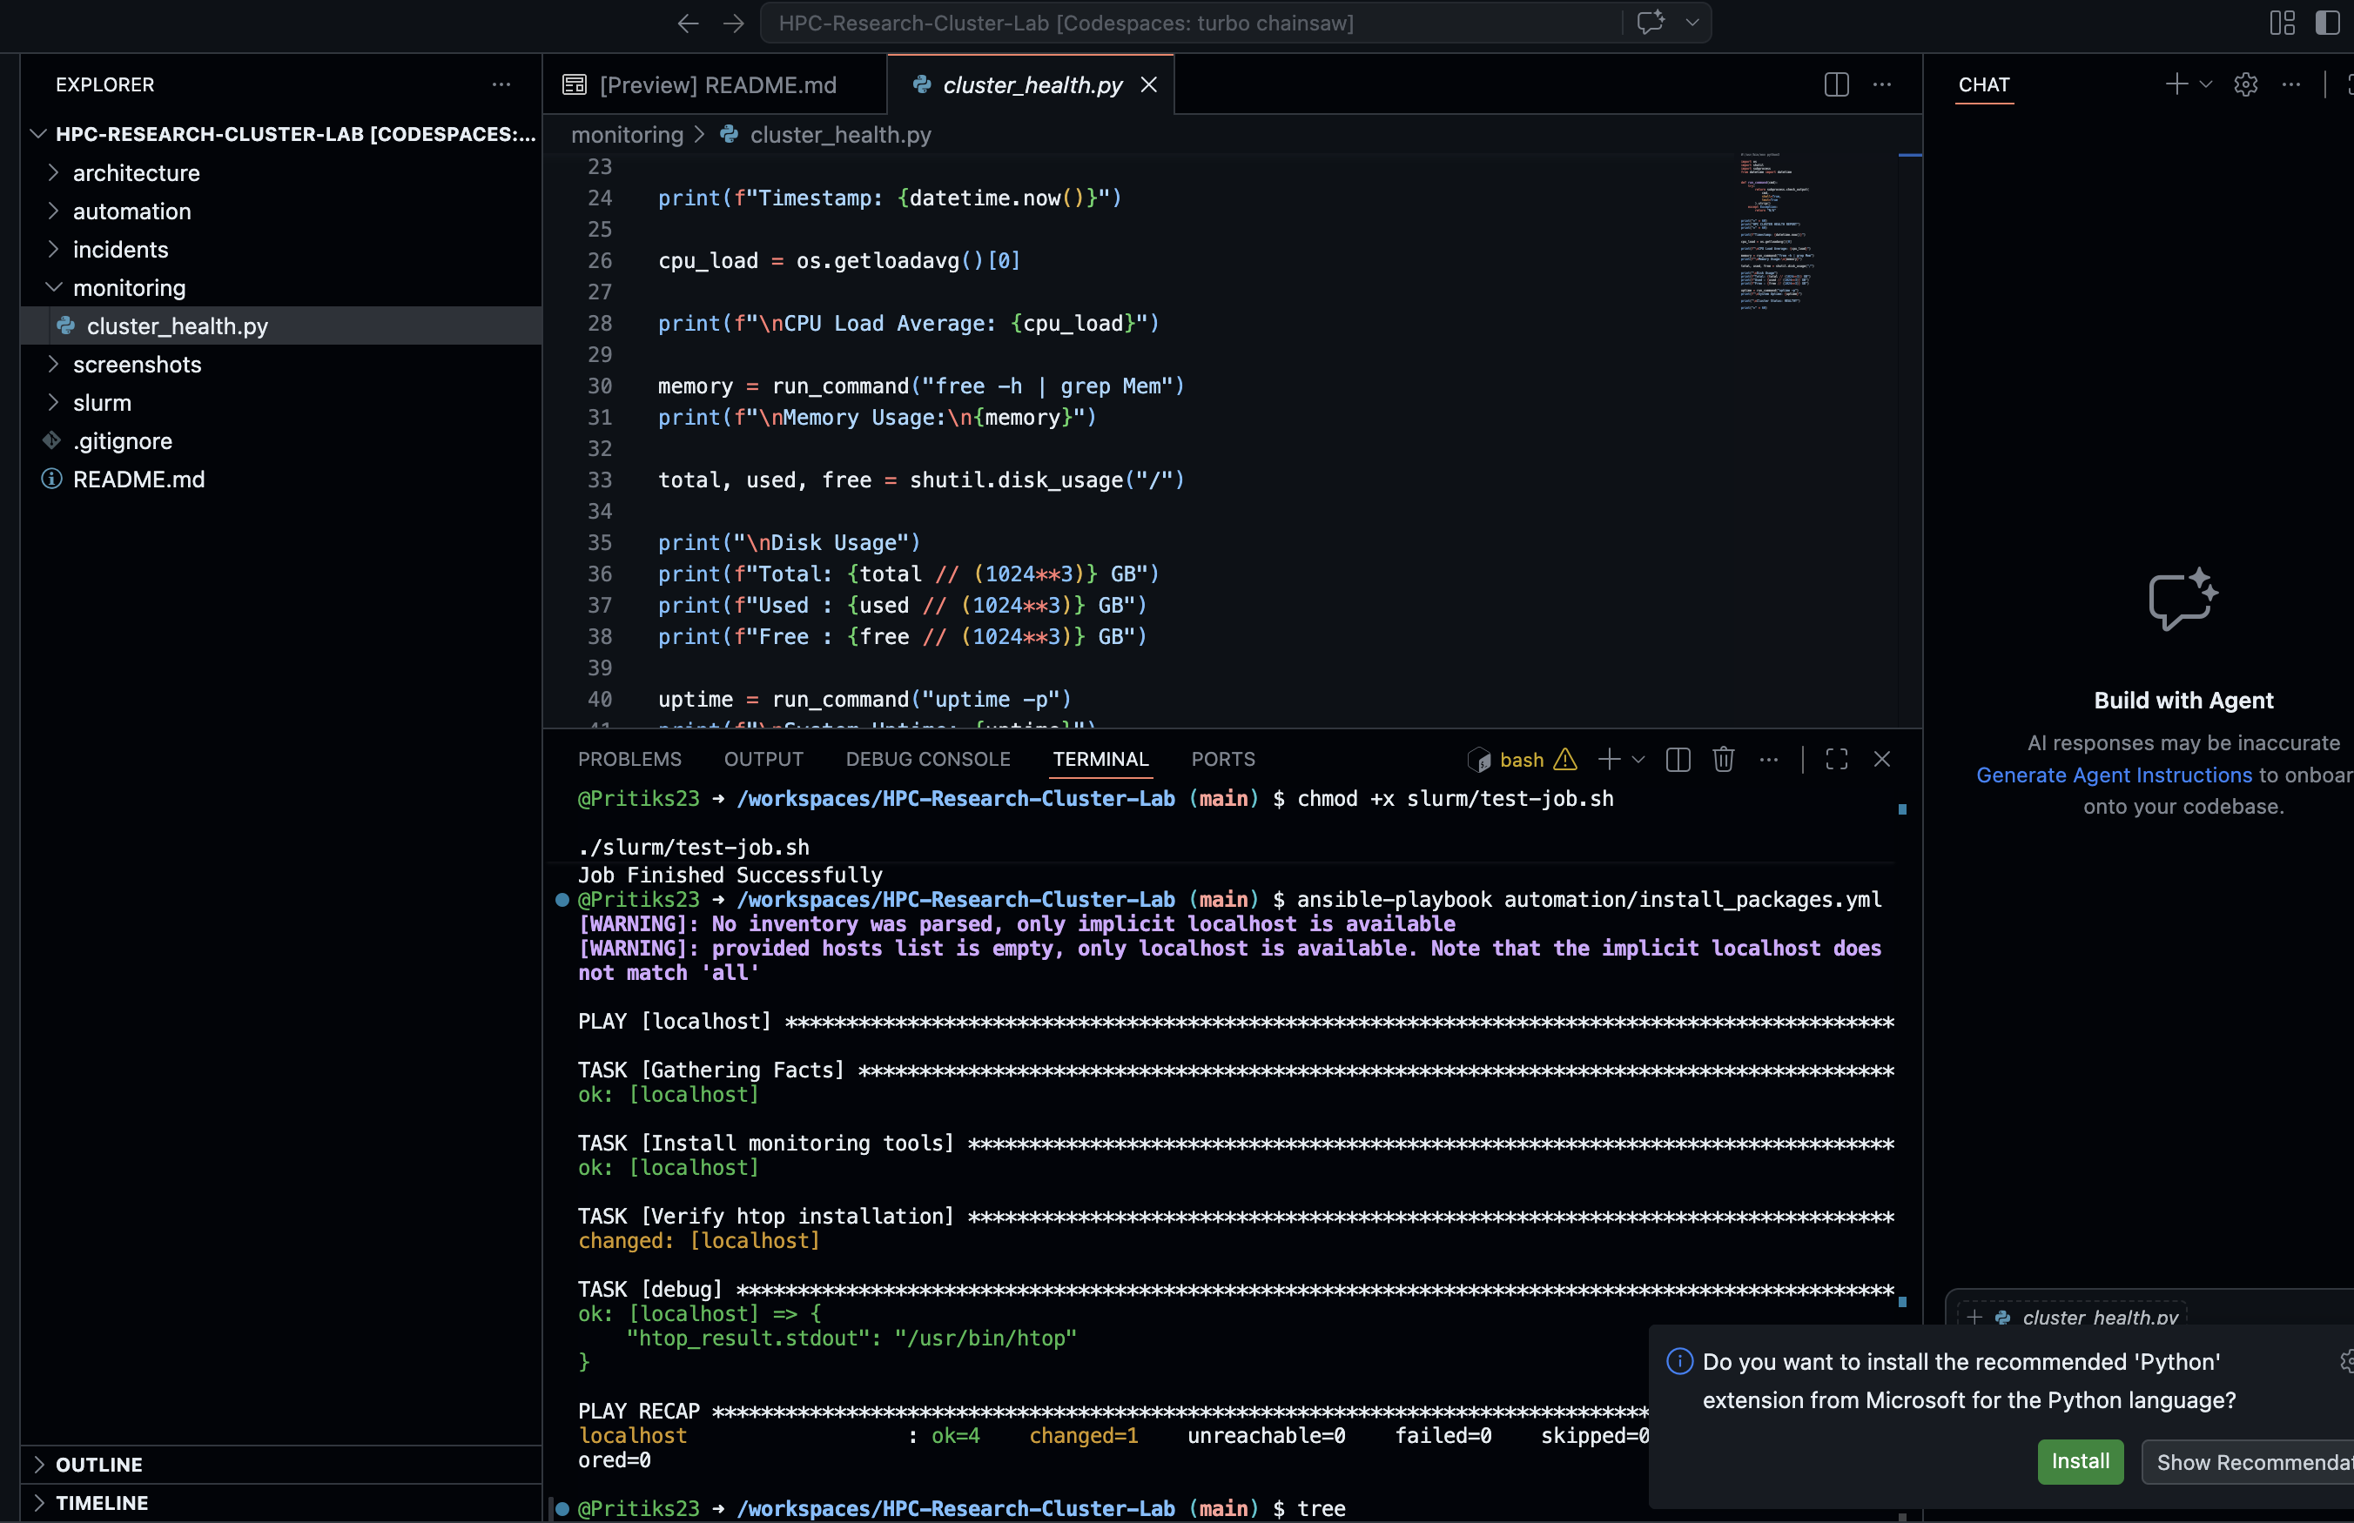The width and height of the screenshot is (2354, 1523).
Task: Click line number 33 in the gutter
Action: tap(599, 480)
